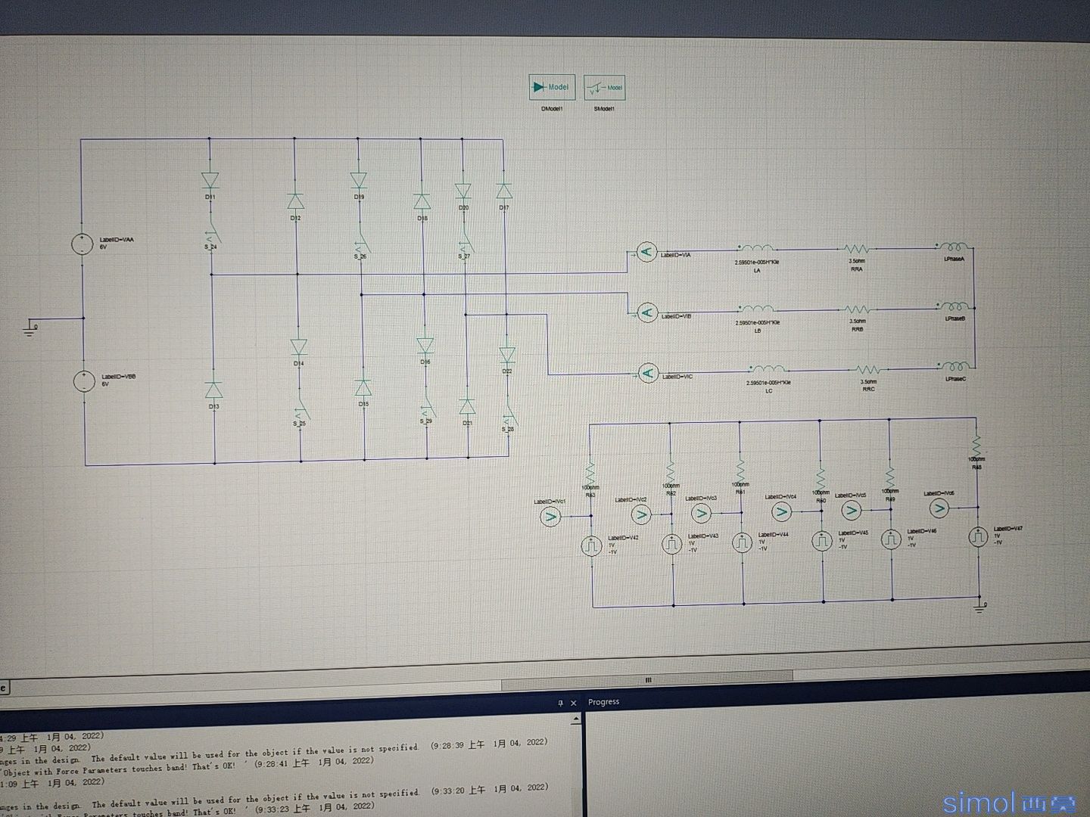Image resolution: width=1090 pixels, height=817 pixels.
Task: Select the LPhaseC winding
Action: click(955, 367)
